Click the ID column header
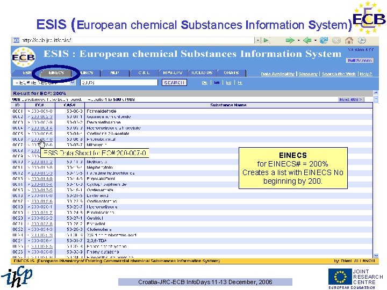This screenshot has height=290, width=387. pos(18,105)
